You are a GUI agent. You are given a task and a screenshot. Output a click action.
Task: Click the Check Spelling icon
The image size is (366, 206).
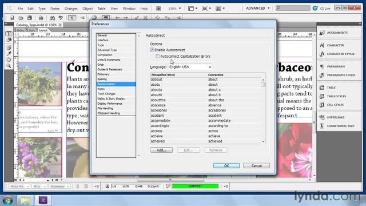[61, 18]
